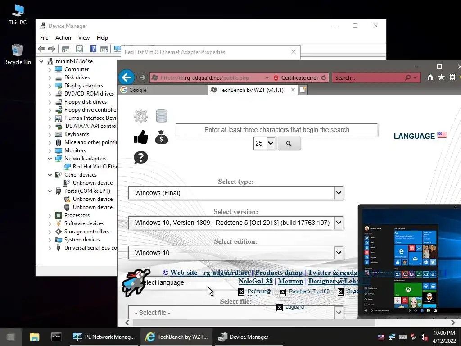461x346 pixels.
Task: Open IE Tools gear icon
Action: click(452, 77)
